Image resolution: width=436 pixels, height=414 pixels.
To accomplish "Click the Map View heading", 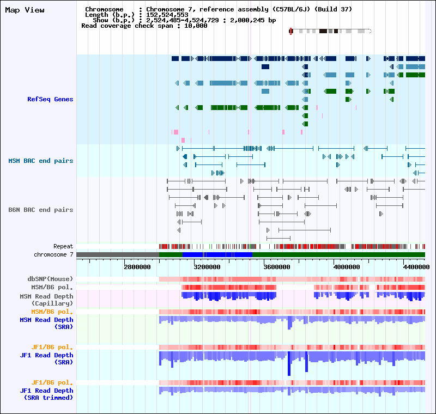I will click(25, 10).
